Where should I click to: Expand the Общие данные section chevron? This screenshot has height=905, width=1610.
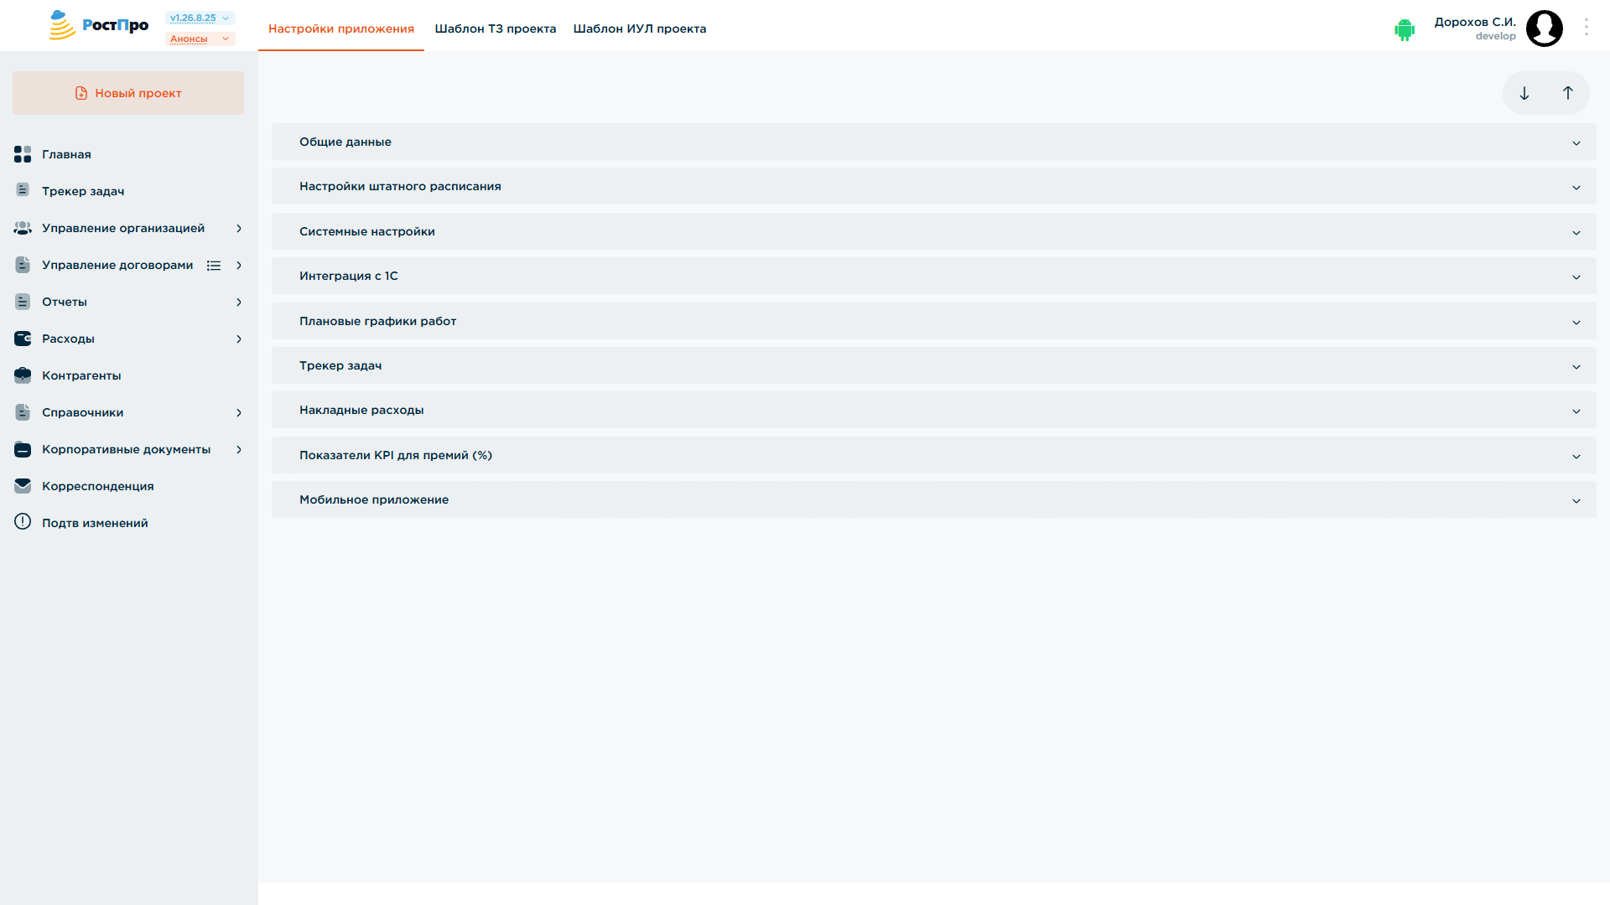point(1576,143)
